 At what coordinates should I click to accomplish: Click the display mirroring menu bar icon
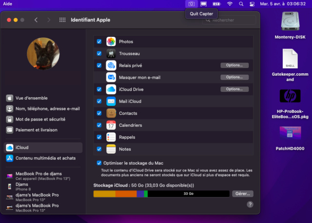[203, 4]
